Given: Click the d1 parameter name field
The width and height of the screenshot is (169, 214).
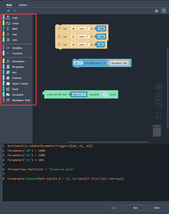Looking at the screenshot, I should [x=73, y=37].
